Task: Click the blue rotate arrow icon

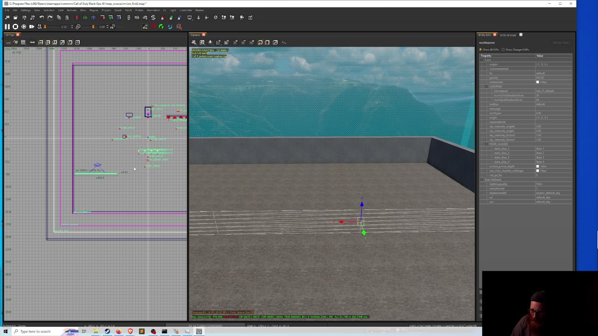Action: pos(170,27)
